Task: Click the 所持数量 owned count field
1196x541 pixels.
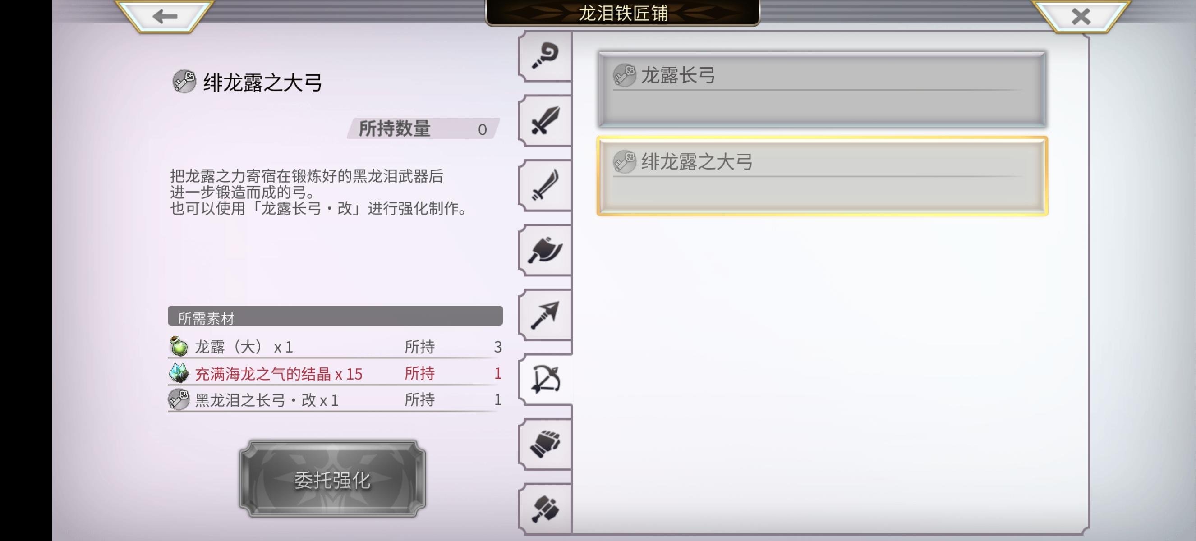Action: (423, 128)
